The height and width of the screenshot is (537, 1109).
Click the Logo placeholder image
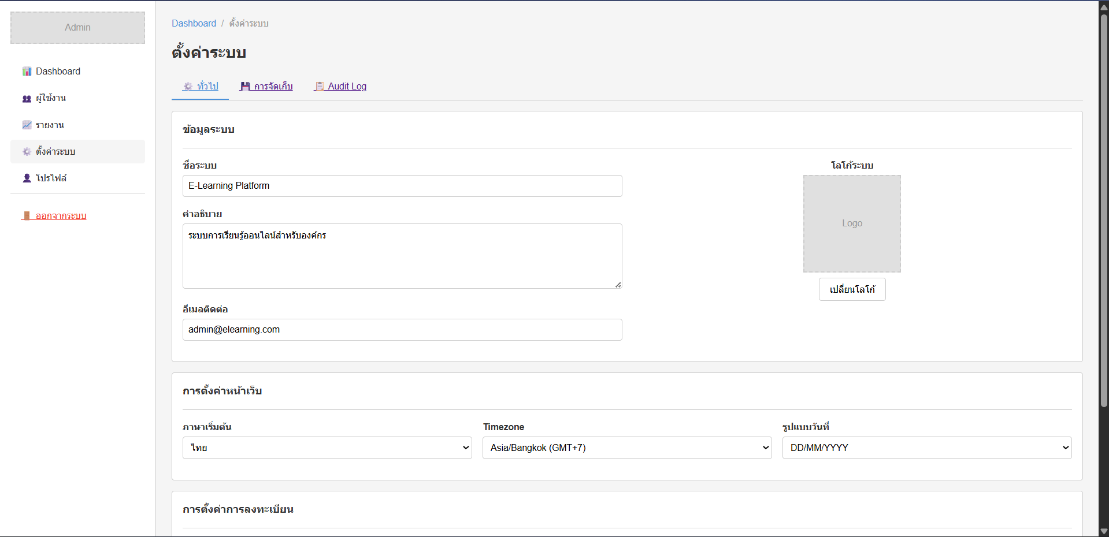[x=852, y=223]
